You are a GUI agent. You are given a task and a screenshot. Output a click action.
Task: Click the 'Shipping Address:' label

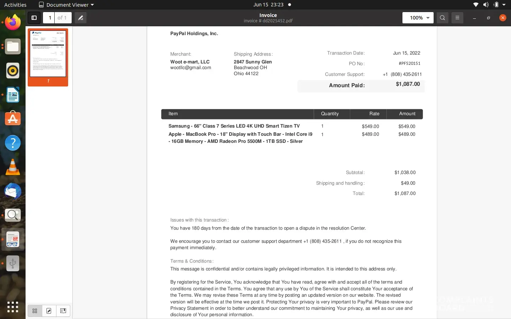pyautogui.click(x=253, y=54)
